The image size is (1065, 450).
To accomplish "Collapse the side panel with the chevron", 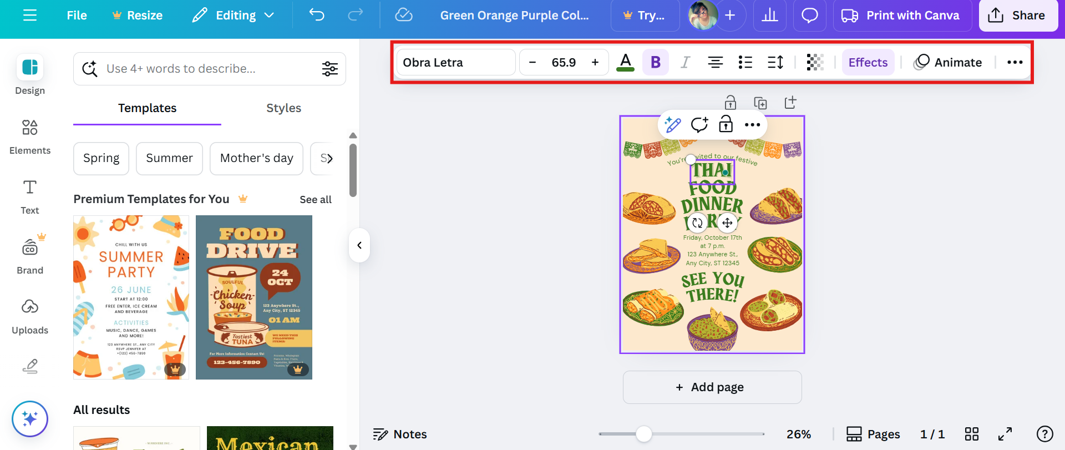I will pos(359,245).
